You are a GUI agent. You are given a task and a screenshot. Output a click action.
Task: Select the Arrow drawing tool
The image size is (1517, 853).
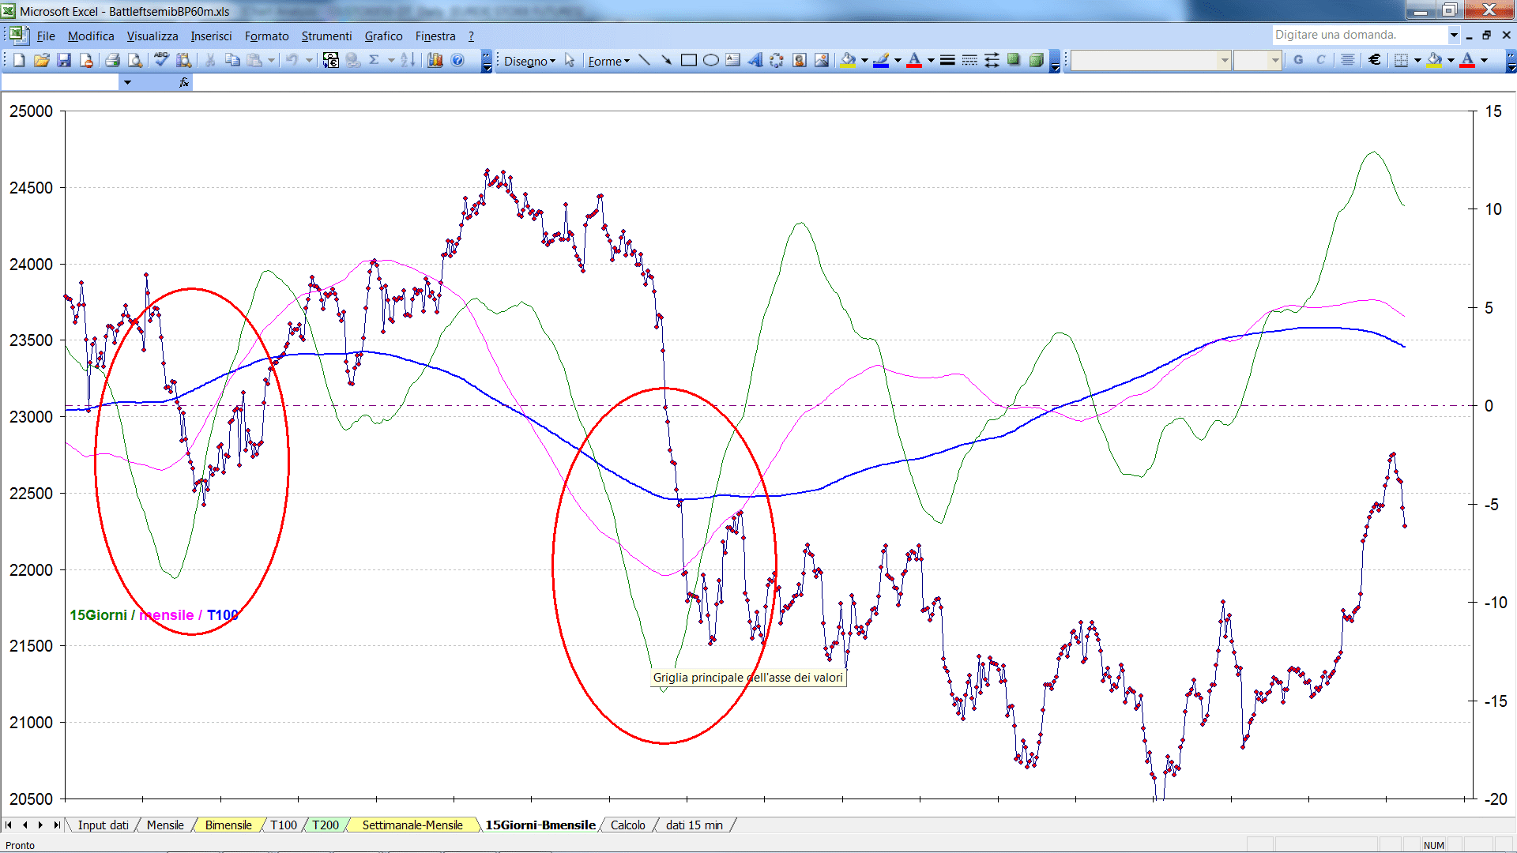click(x=666, y=60)
